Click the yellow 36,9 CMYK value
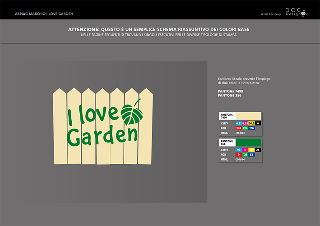Viewport: 320px width, 226px height. click(251, 124)
